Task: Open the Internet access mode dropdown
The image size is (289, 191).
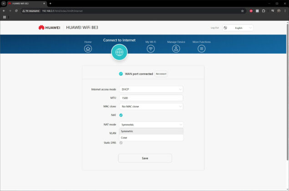Action: [151, 89]
